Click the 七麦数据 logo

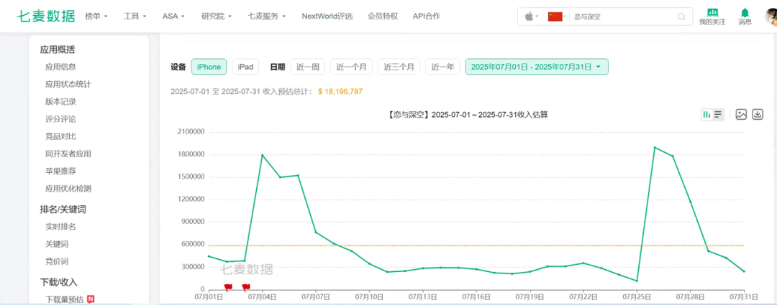tap(46, 17)
